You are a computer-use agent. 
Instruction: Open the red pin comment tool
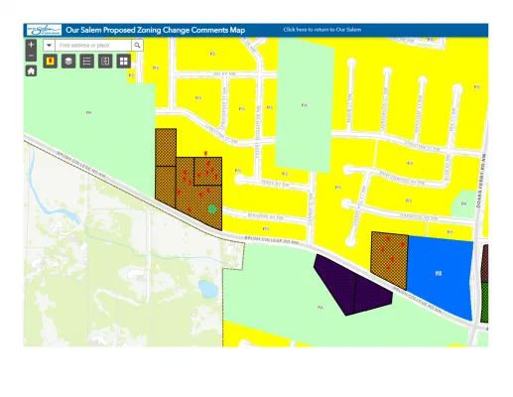point(51,62)
